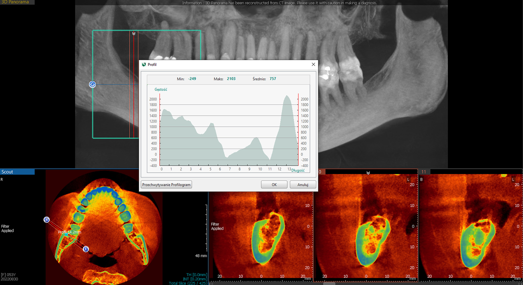The width and height of the screenshot is (523, 285).
Task: Select the 3D Panorama view label
Action: pyautogui.click(x=16, y=2)
